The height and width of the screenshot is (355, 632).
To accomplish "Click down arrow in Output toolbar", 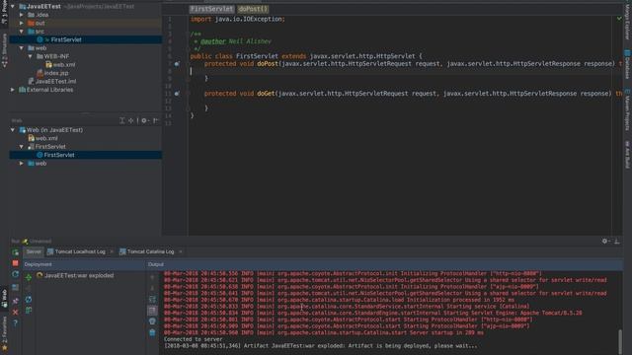I will pos(152,288).
